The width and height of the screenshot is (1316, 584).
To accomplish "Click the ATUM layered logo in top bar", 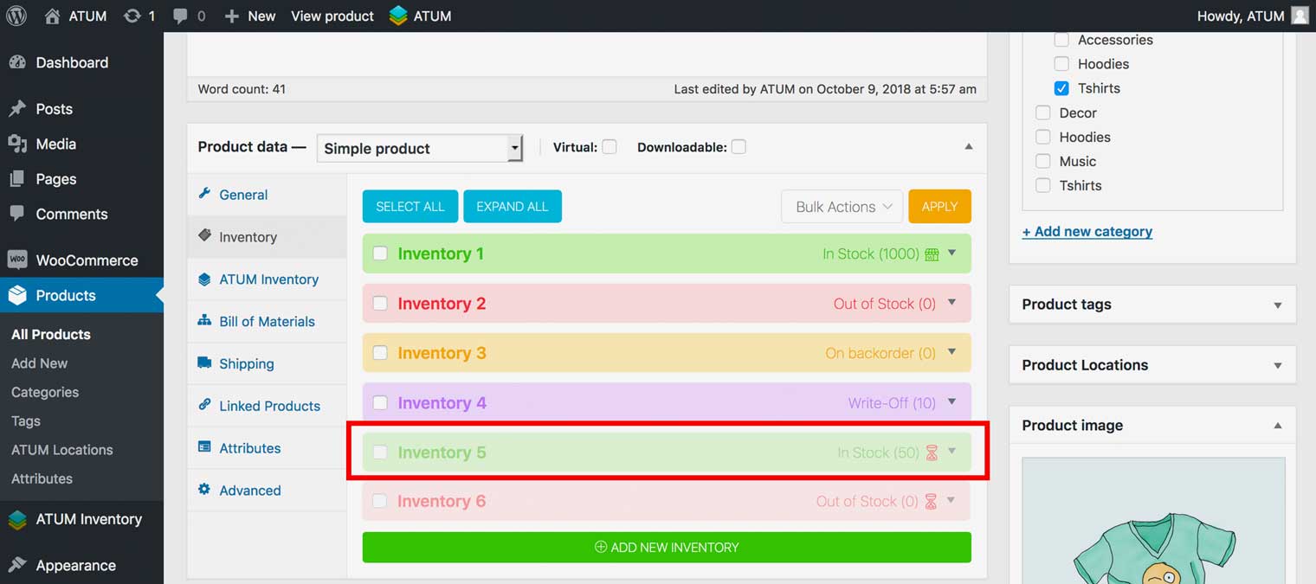I will point(398,16).
